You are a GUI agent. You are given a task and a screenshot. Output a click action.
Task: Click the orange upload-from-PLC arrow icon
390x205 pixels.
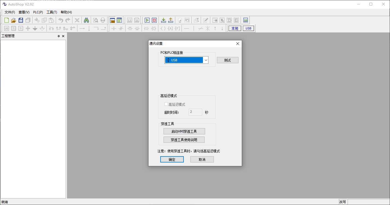[x=171, y=20]
